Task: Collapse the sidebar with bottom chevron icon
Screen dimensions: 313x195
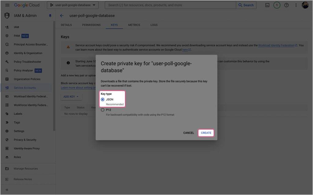Action: click(7, 190)
